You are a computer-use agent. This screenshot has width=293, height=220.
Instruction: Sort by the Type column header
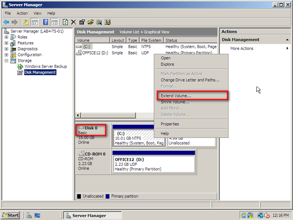133,40
